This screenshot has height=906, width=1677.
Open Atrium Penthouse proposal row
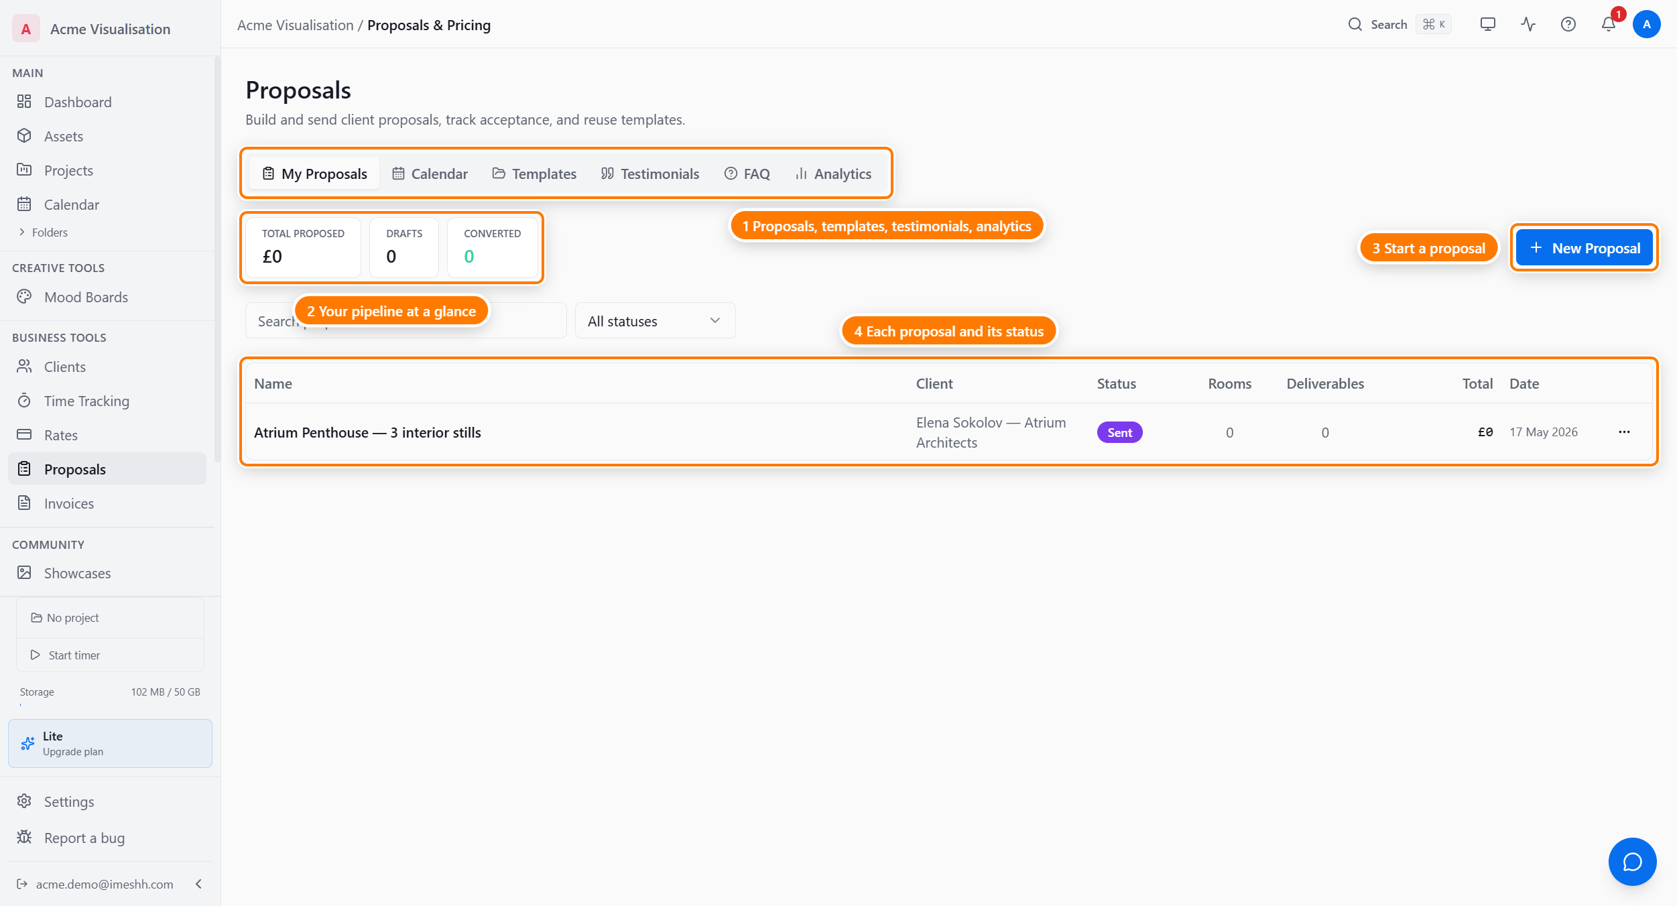(948, 432)
